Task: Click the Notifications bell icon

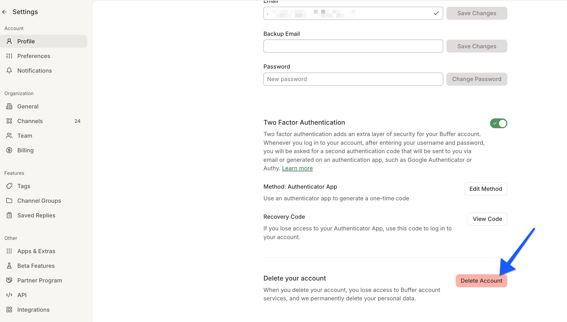Action: click(9, 70)
